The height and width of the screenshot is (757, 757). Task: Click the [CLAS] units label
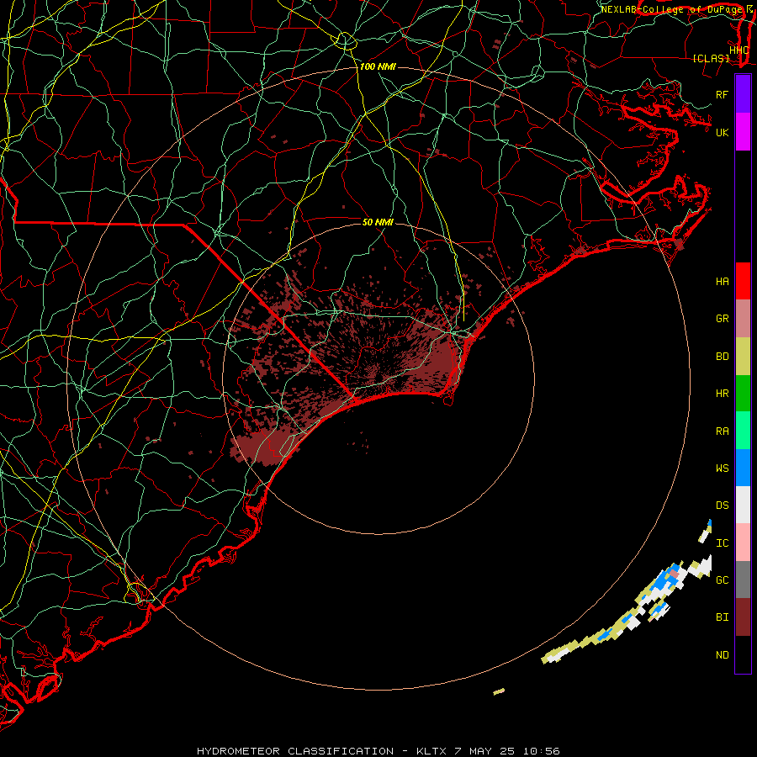pyautogui.click(x=711, y=58)
